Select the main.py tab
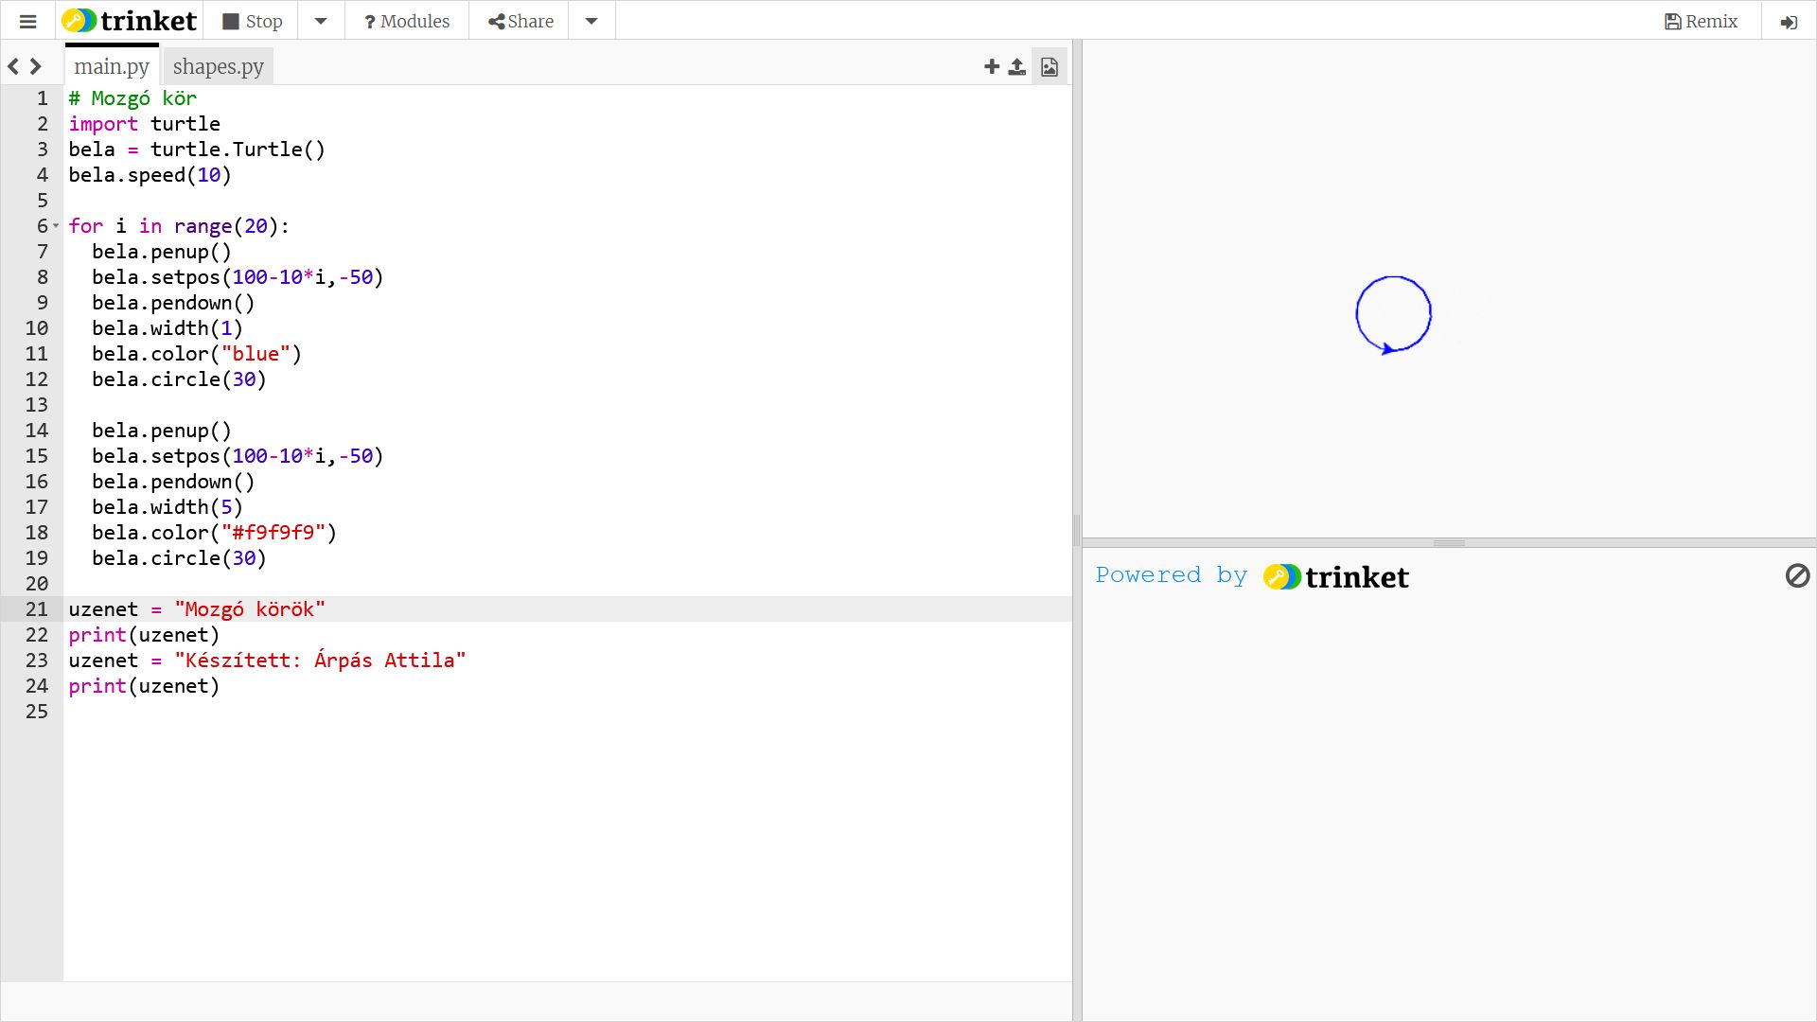The height and width of the screenshot is (1022, 1817). click(112, 66)
